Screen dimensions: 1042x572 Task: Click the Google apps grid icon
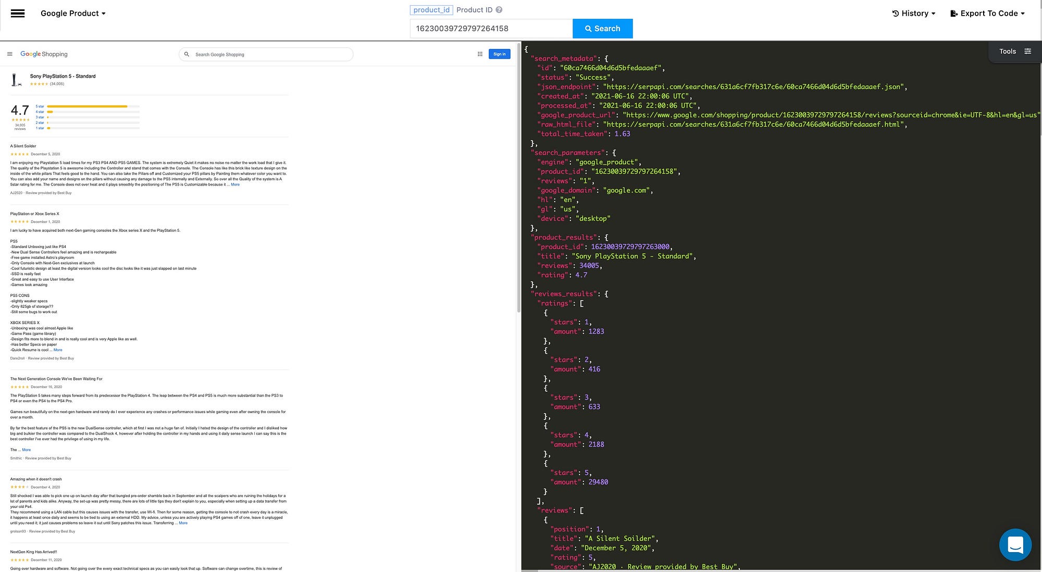[x=480, y=54]
